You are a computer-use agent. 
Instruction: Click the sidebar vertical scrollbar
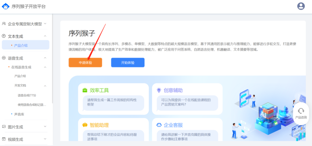(52, 58)
